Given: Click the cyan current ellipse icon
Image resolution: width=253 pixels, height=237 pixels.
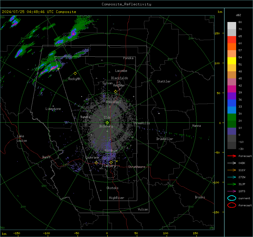Looking at the screenshot, I should (232, 198).
